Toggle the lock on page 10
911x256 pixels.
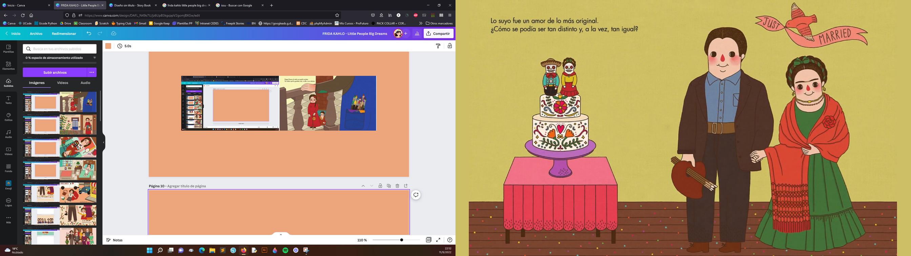(x=380, y=186)
